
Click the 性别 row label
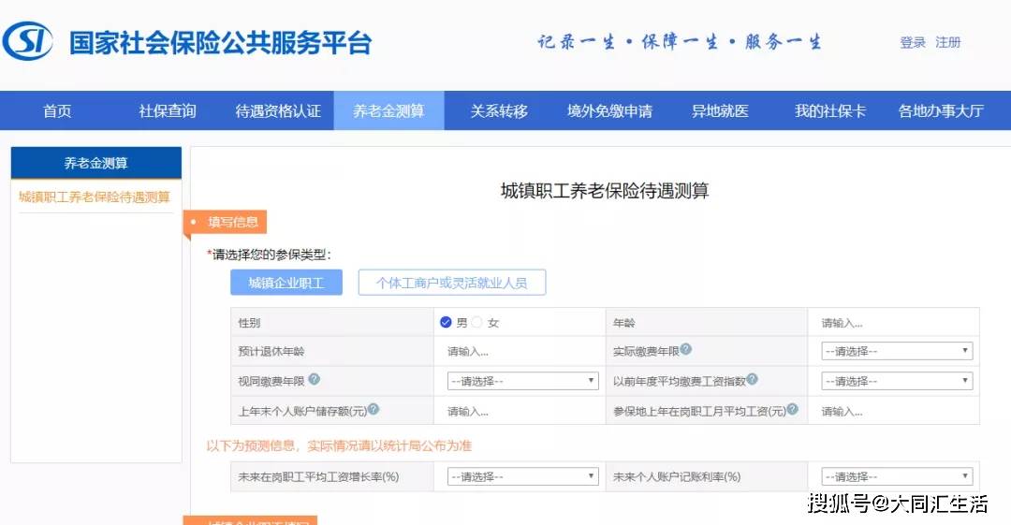click(x=249, y=323)
